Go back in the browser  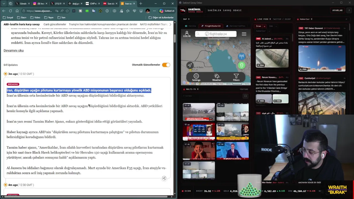click(4, 11)
